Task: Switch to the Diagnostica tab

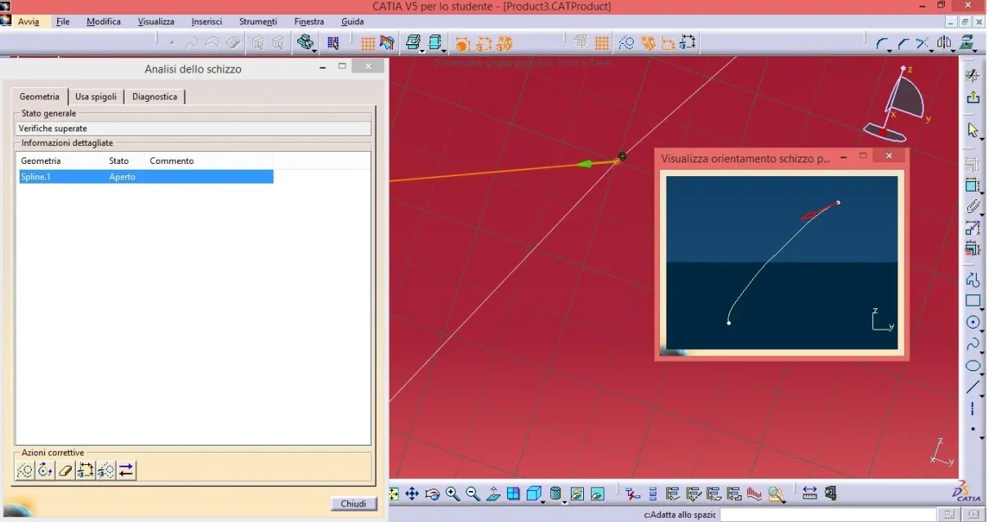Action: point(154,96)
